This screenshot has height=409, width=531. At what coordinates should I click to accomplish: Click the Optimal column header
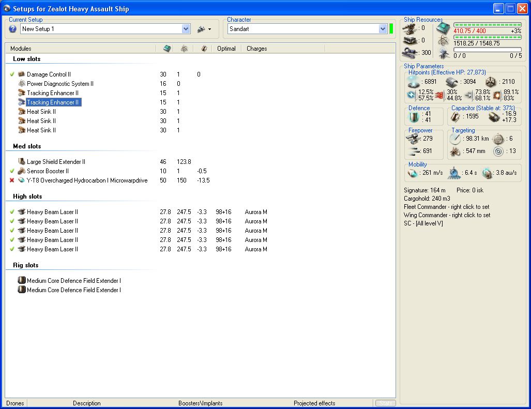click(x=226, y=49)
